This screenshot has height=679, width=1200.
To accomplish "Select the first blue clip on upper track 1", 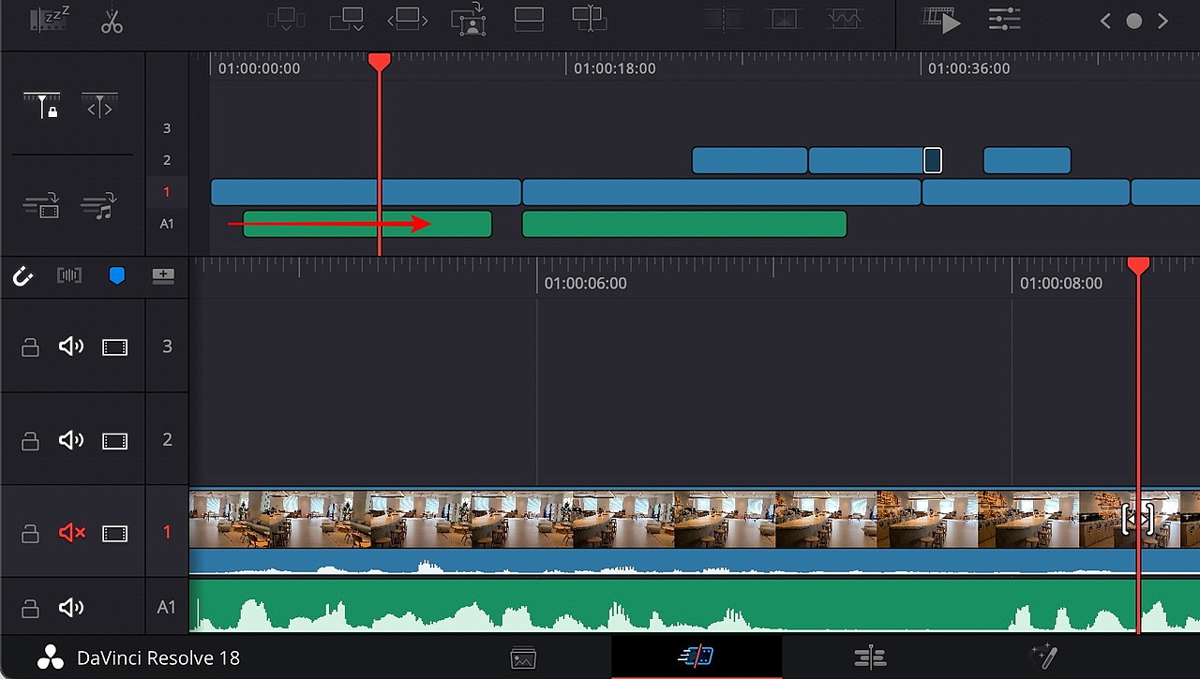I will 366,192.
